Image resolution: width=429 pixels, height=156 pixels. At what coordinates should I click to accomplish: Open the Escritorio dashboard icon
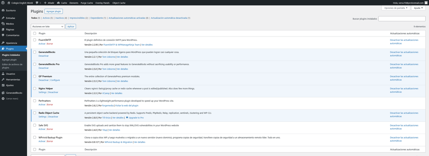(3, 10)
